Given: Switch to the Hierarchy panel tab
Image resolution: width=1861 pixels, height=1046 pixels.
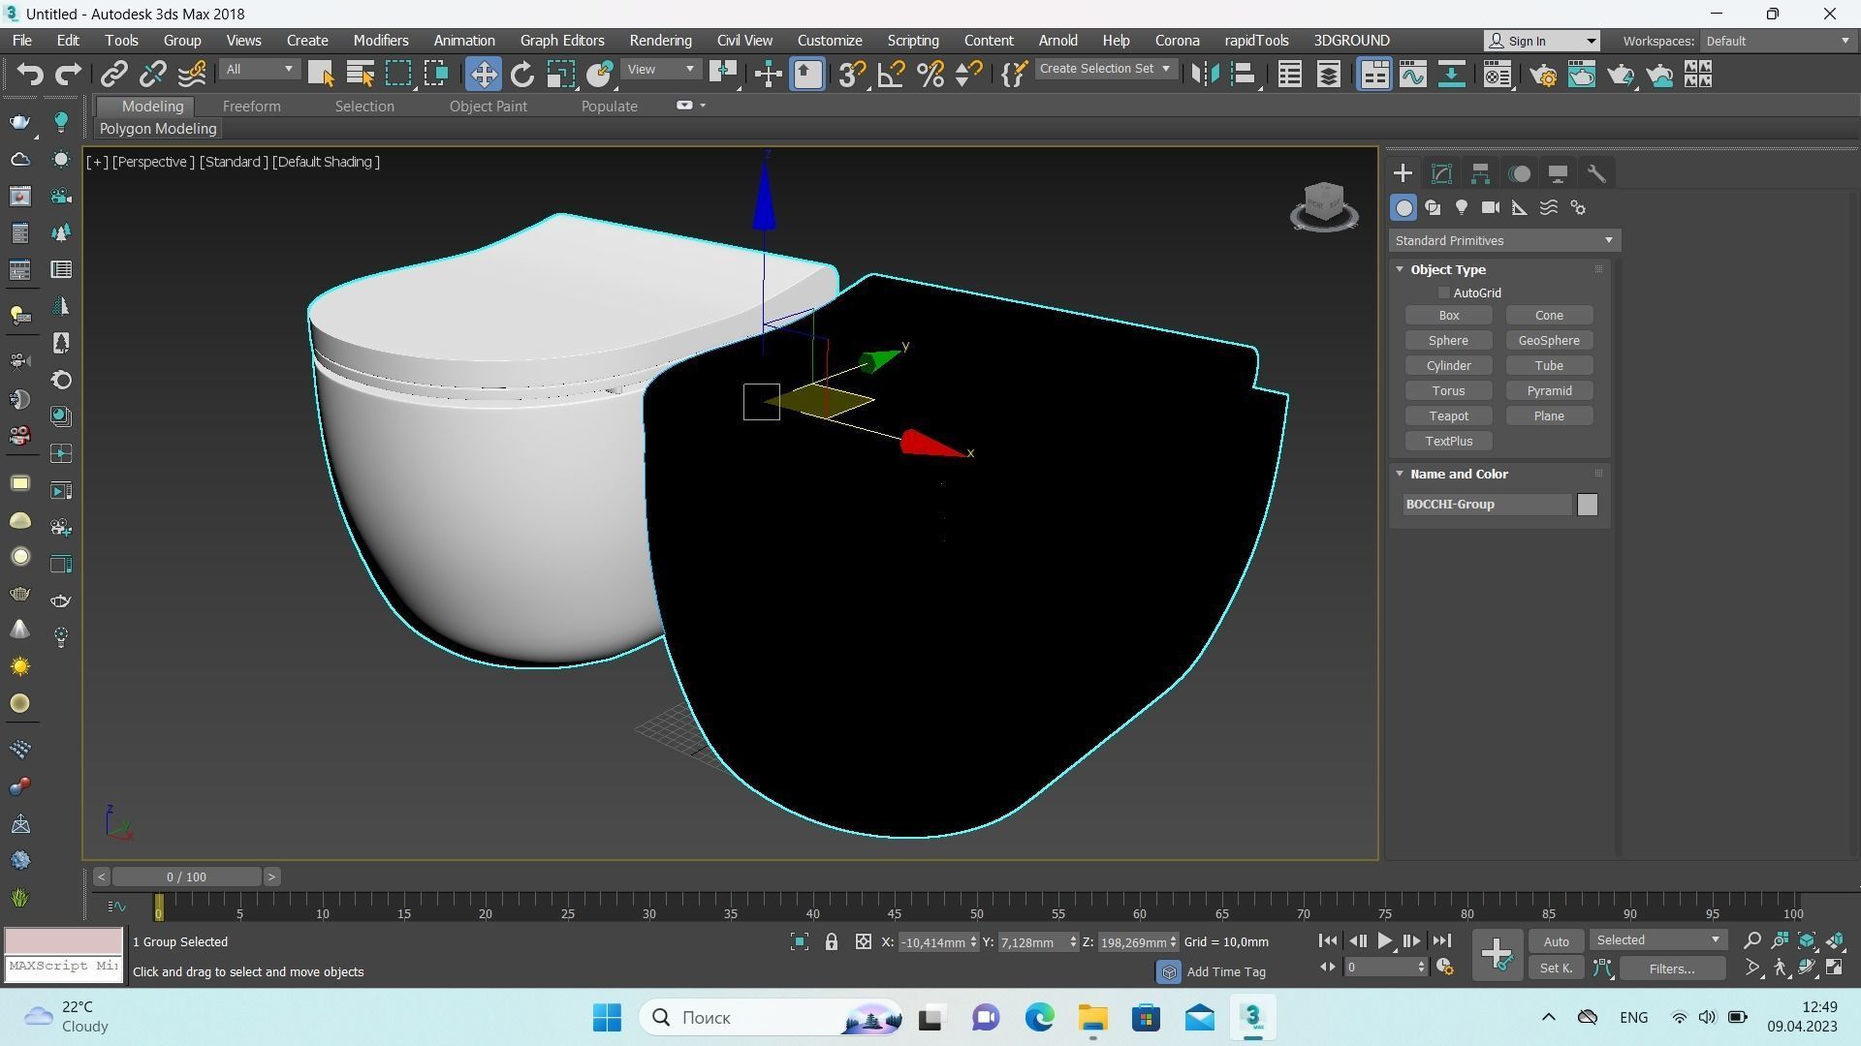Looking at the screenshot, I should tap(1480, 174).
